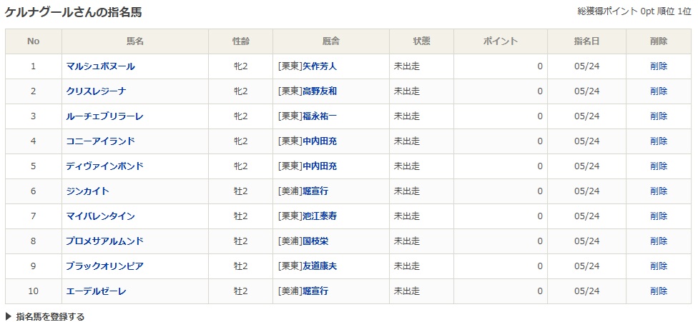The width and height of the screenshot is (698, 322).
Task: Open horse エーデルゼーレ link
Action: pyautogui.click(x=96, y=291)
